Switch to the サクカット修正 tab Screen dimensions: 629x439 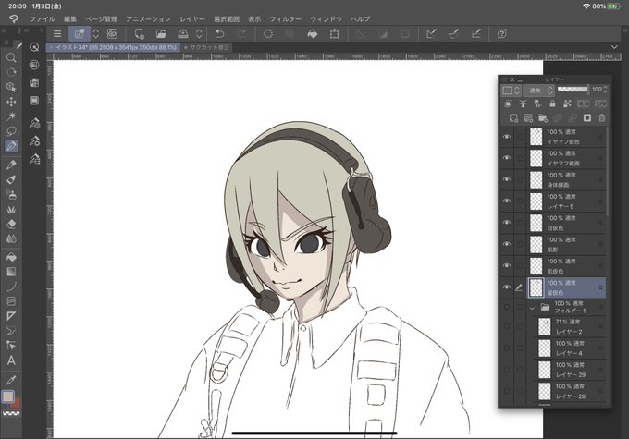click(x=207, y=47)
